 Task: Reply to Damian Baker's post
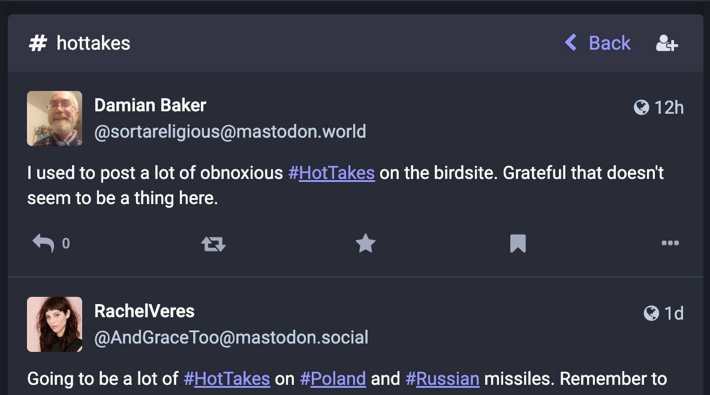(43, 244)
